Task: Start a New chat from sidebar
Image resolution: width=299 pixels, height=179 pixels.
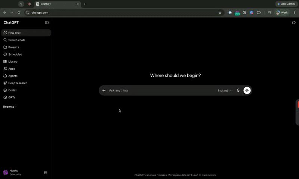Action: point(26,33)
